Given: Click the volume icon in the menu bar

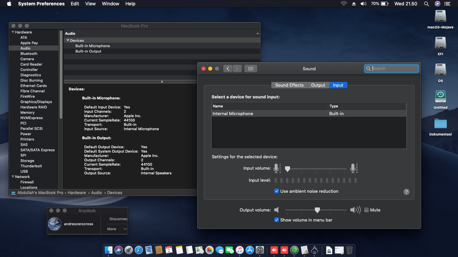Looking at the screenshot, I should (363, 4).
